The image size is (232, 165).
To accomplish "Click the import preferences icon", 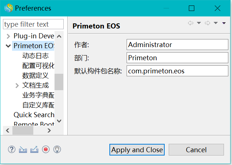I will pyautogui.click(x=23, y=149).
